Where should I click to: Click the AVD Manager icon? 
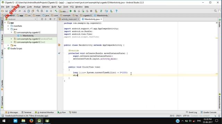(x=96, y=11)
